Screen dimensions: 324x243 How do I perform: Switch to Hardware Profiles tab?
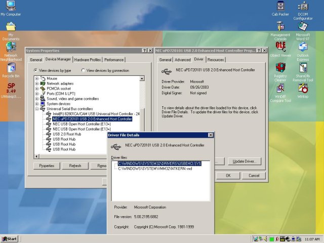pos(88,60)
